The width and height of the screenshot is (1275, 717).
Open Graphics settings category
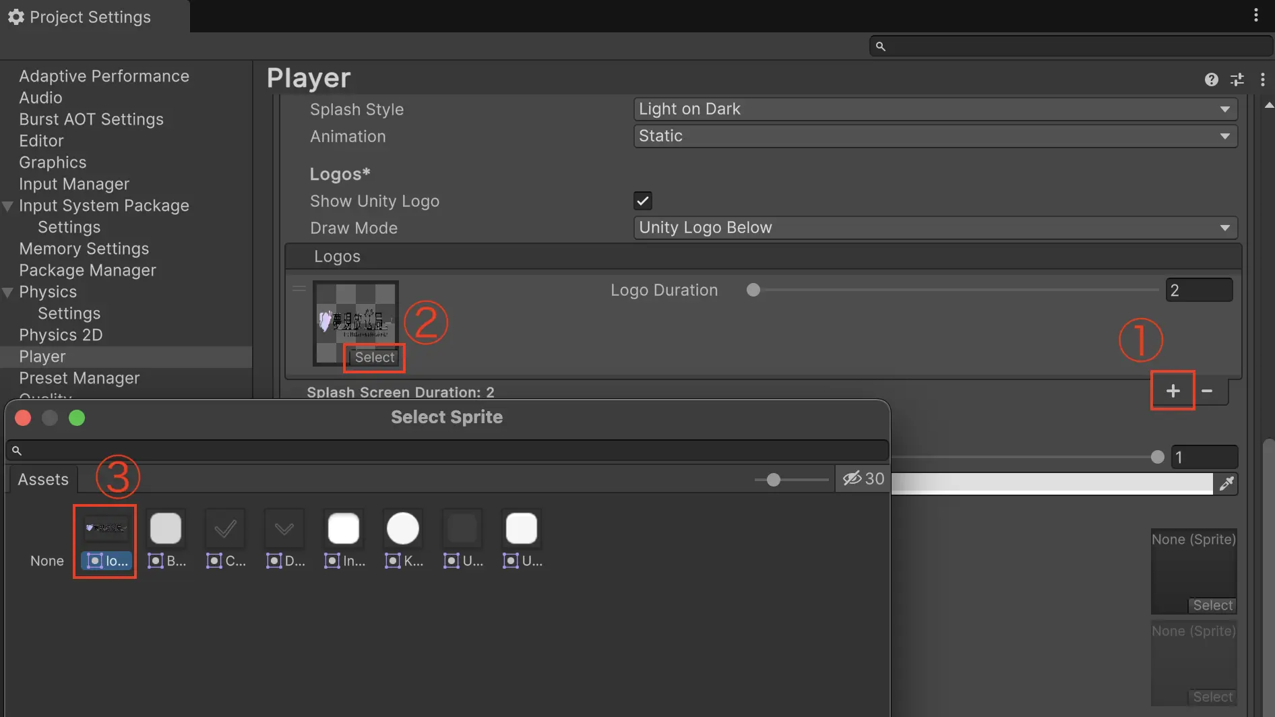tap(53, 162)
